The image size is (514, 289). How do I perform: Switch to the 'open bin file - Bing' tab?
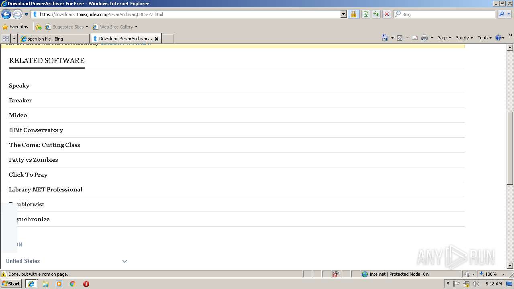pos(54,39)
